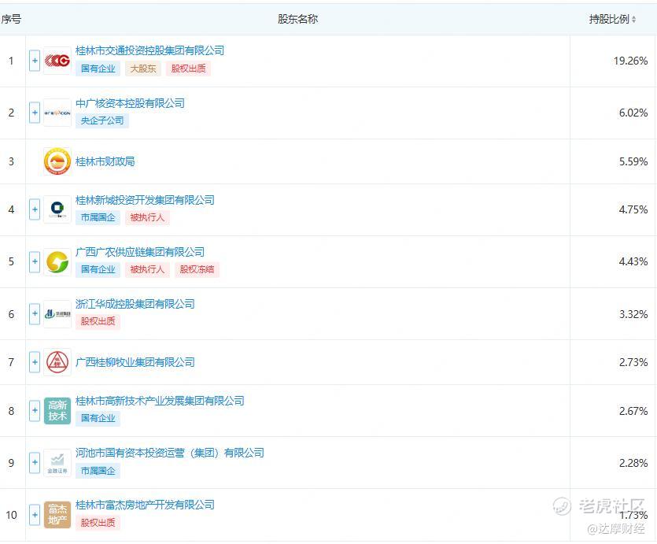Click the 桂林市财政局 round emblem logo
Screen dimensions: 657x544
57,161
